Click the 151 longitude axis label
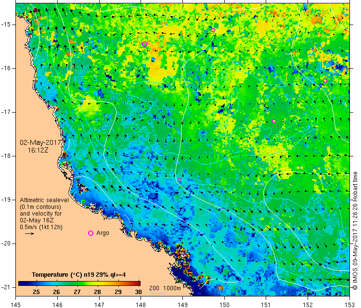Viewport: 361px width, 308px height. point(266,305)
